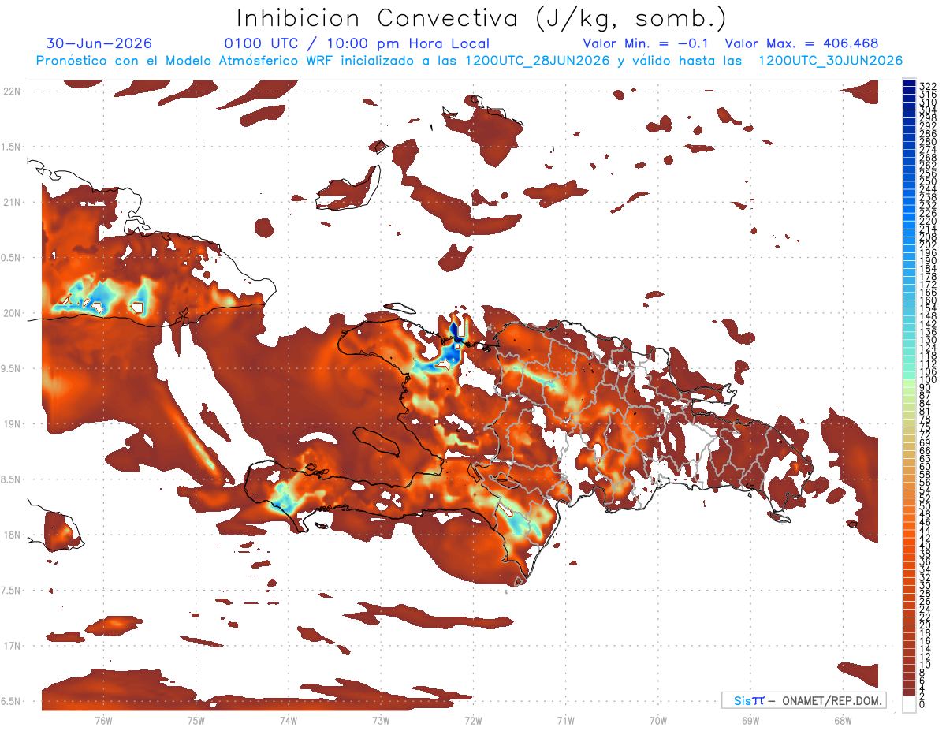Click the time "0100 UTC / 10:00 pm Hora Local"
The height and width of the screenshot is (731, 946).
pyautogui.click(x=356, y=44)
